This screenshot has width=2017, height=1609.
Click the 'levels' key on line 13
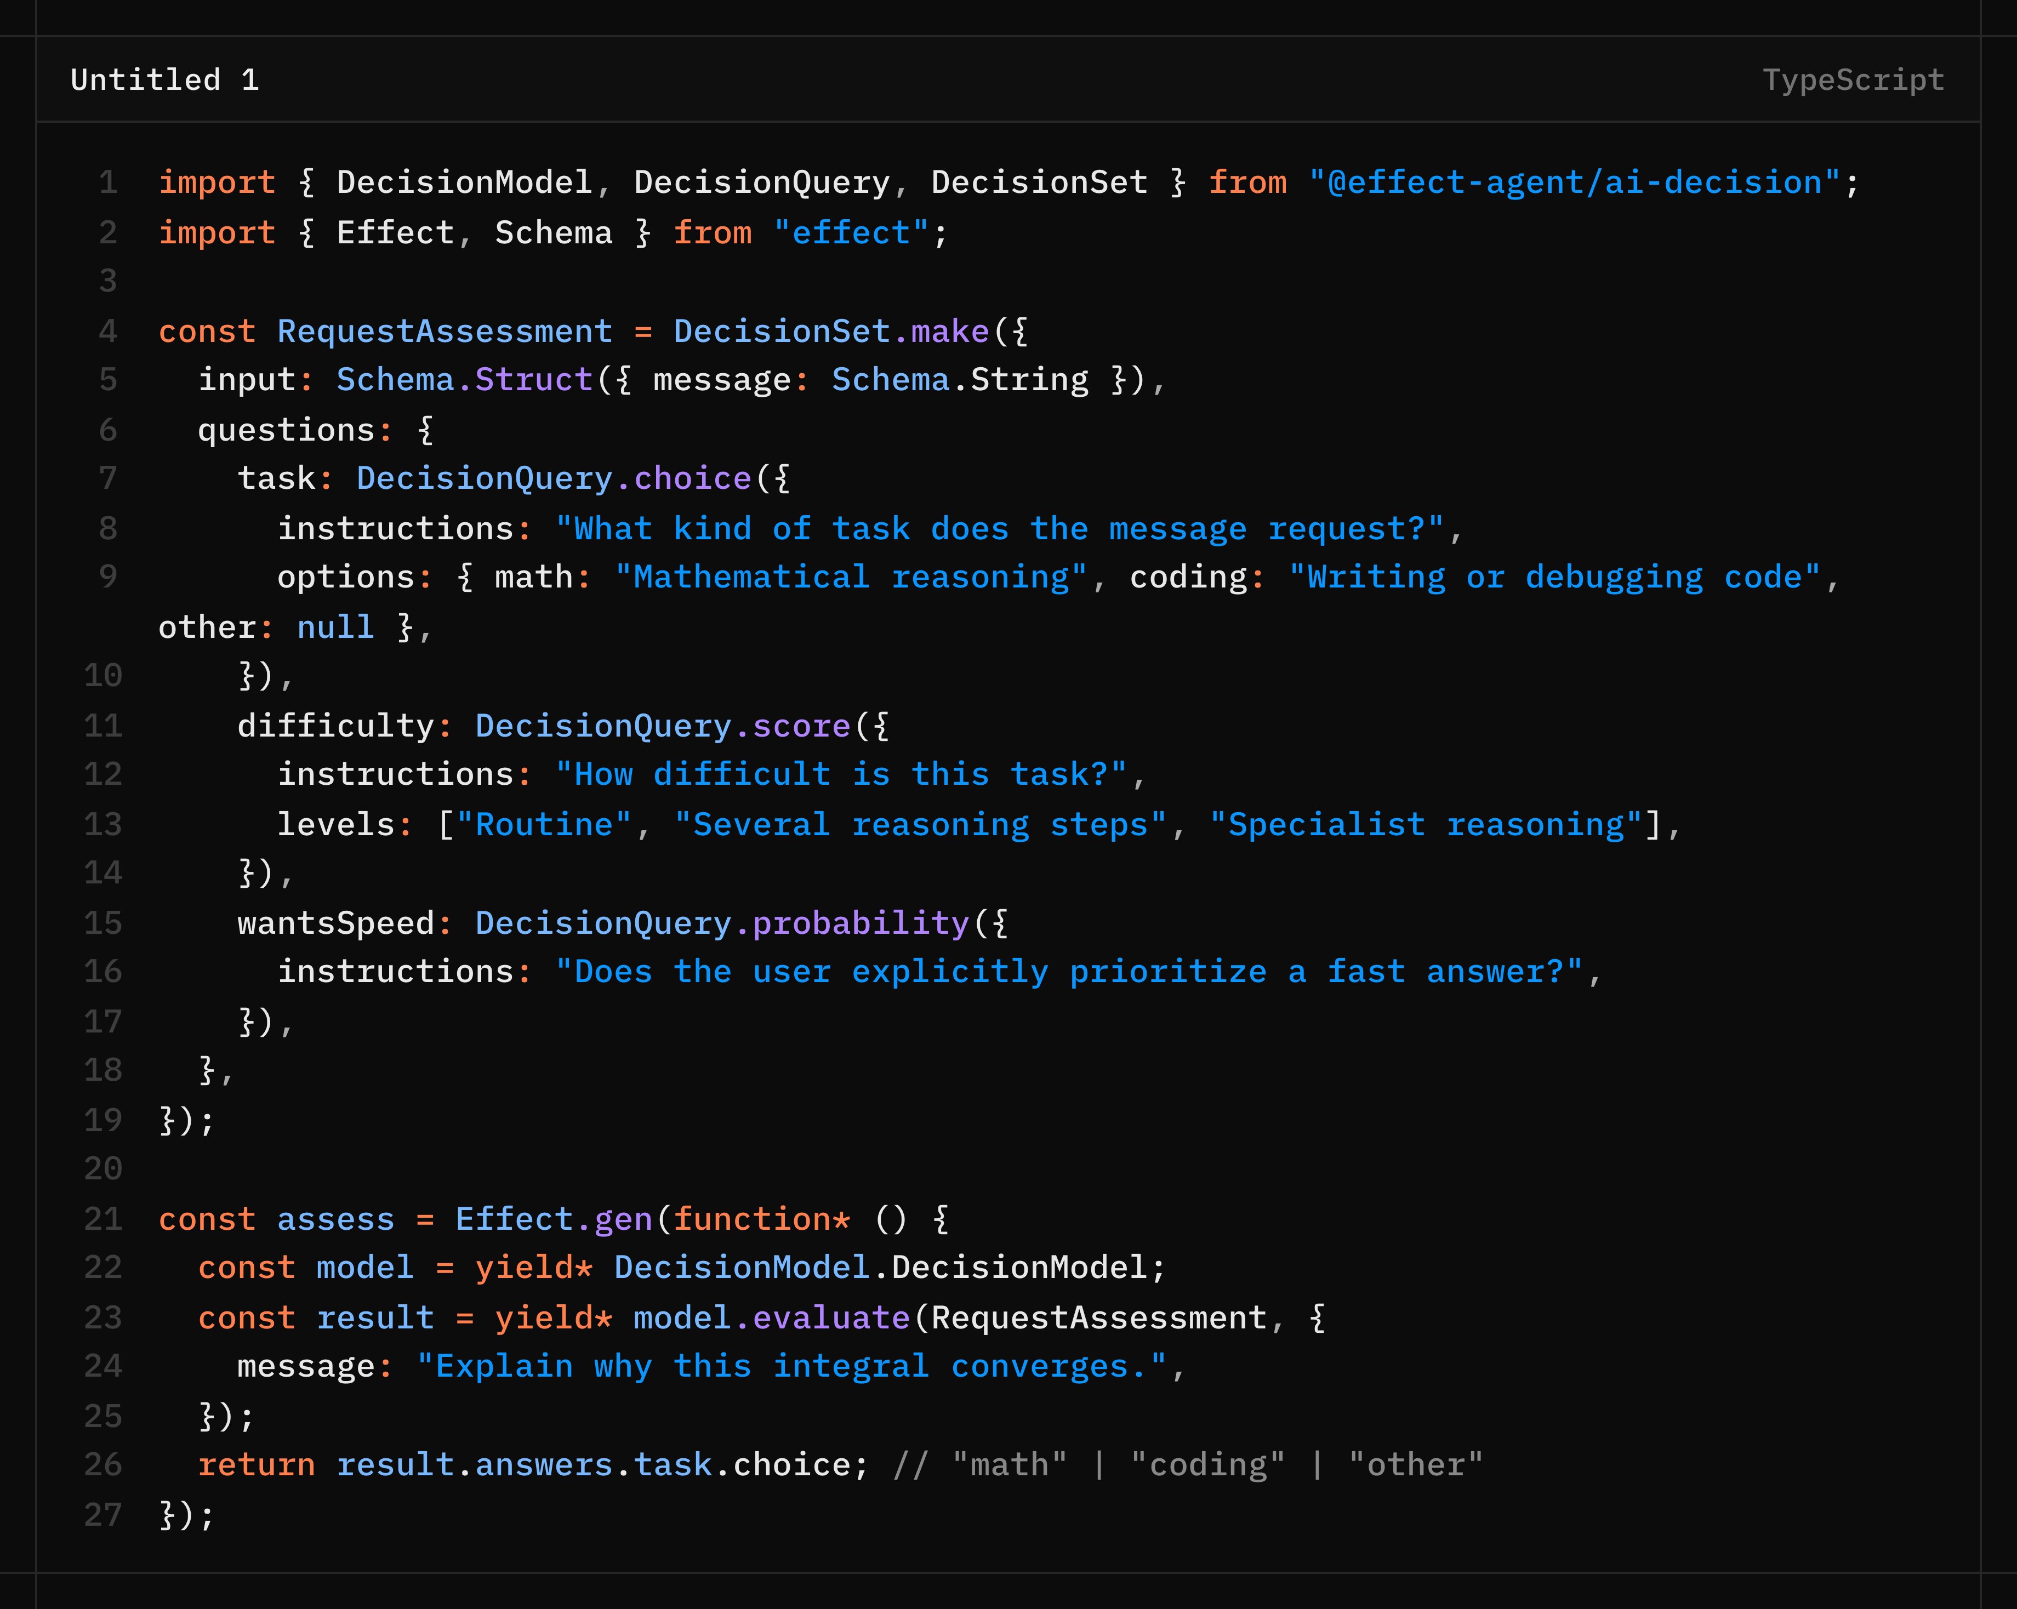tap(336, 825)
